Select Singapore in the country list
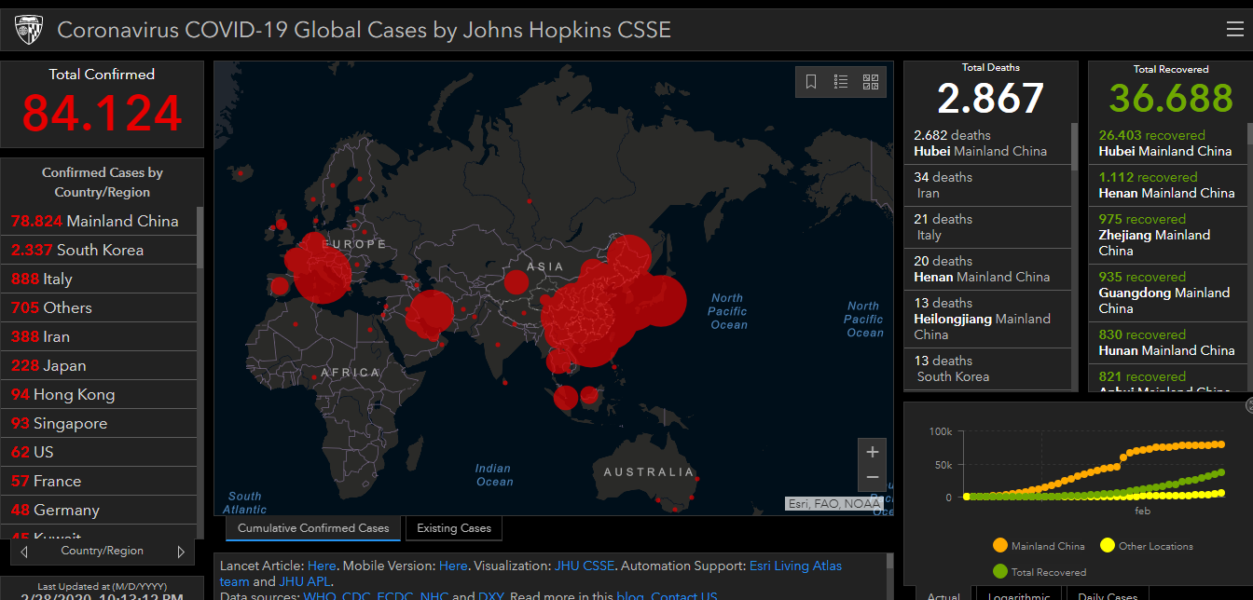Image resolution: width=1253 pixels, height=600 pixels. point(101,424)
